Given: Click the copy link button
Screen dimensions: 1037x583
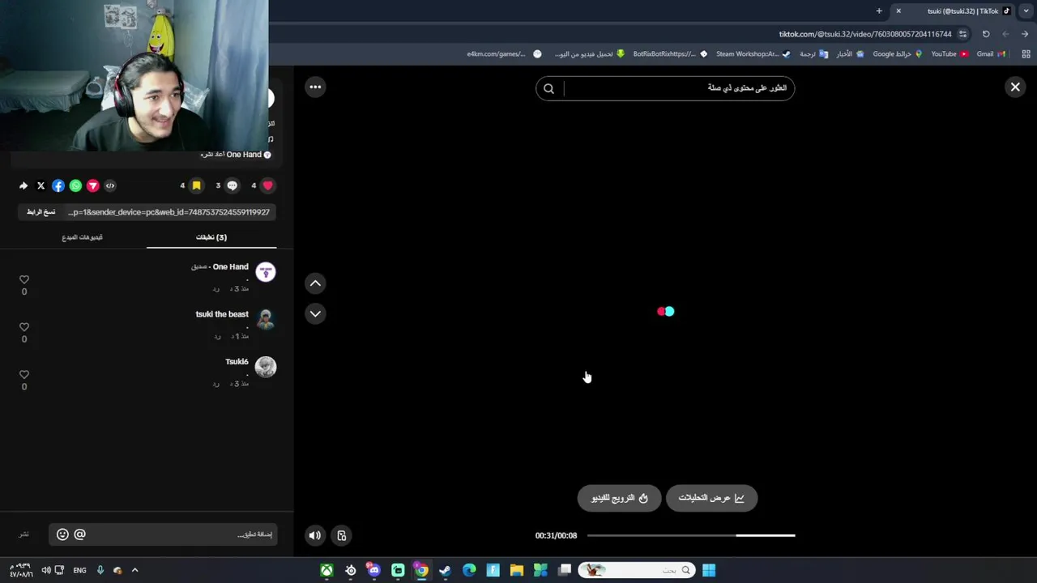Looking at the screenshot, I should coord(41,212).
